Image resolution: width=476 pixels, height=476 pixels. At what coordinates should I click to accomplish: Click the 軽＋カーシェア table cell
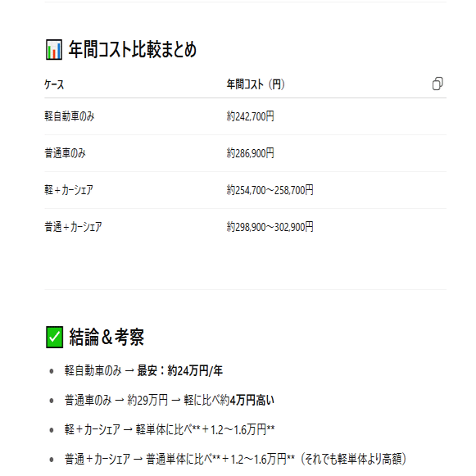[69, 190]
